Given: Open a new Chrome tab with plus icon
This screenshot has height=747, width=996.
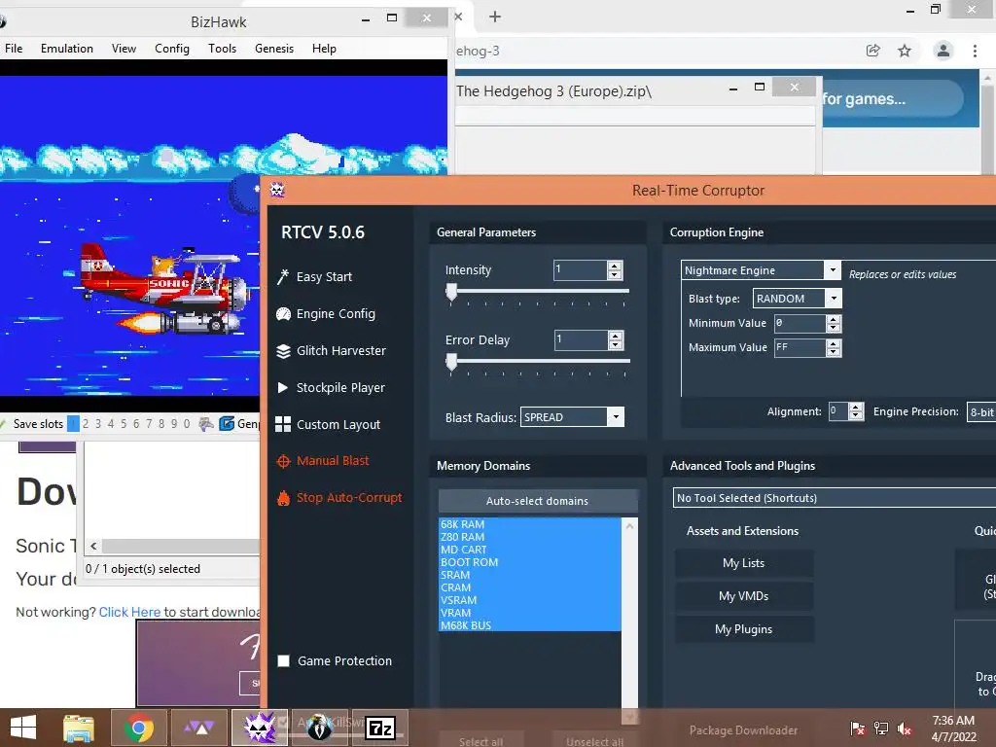Looking at the screenshot, I should [x=495, y=17].
